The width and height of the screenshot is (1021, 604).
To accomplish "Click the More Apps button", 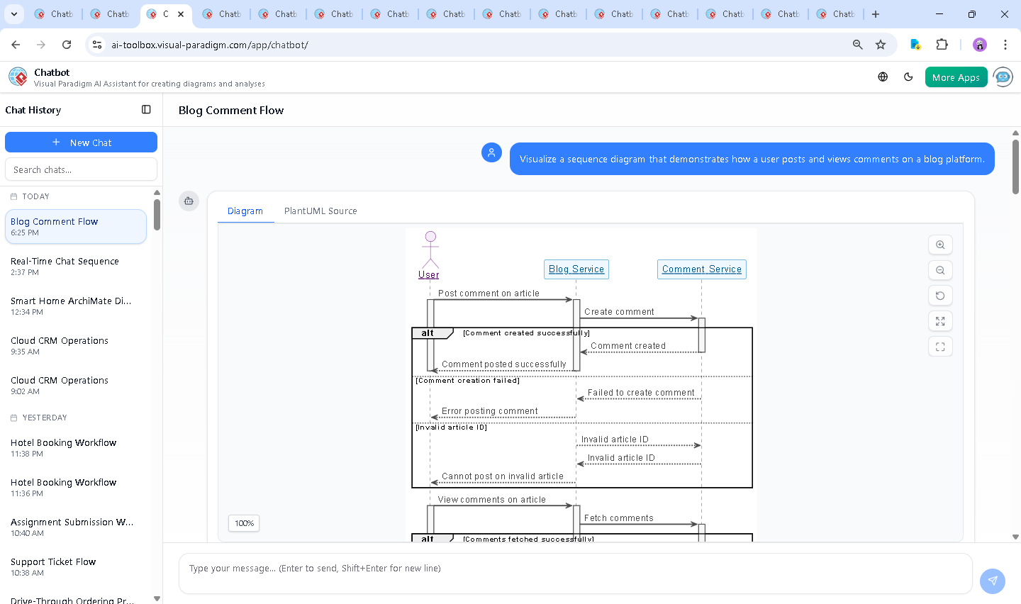I will (956, 77).
